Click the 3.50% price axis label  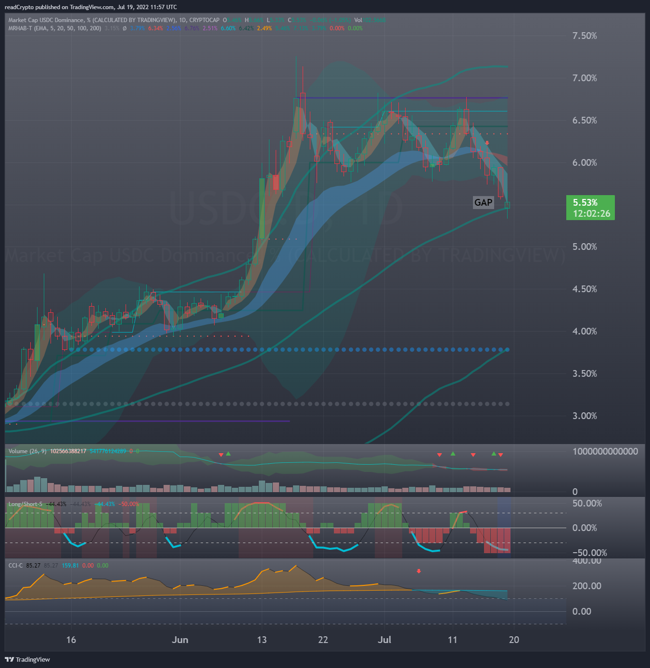pyautogui.click(x=585, y=374)
